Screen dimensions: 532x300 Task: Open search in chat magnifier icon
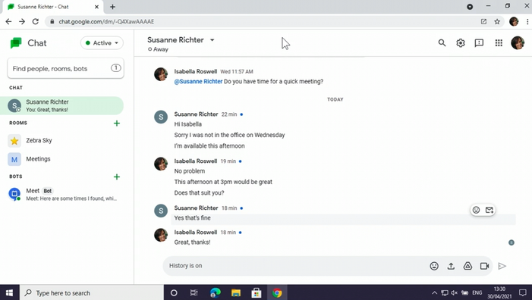442,42
